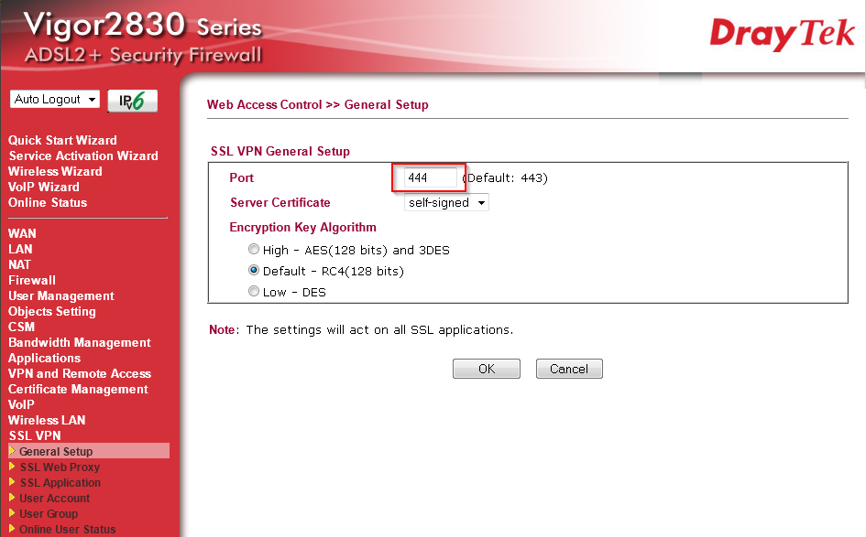This screenshot has width=866, height=537.
Task: Click the Port label
Action: (x=241, y=177)
